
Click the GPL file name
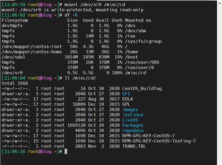coord(126,104)
